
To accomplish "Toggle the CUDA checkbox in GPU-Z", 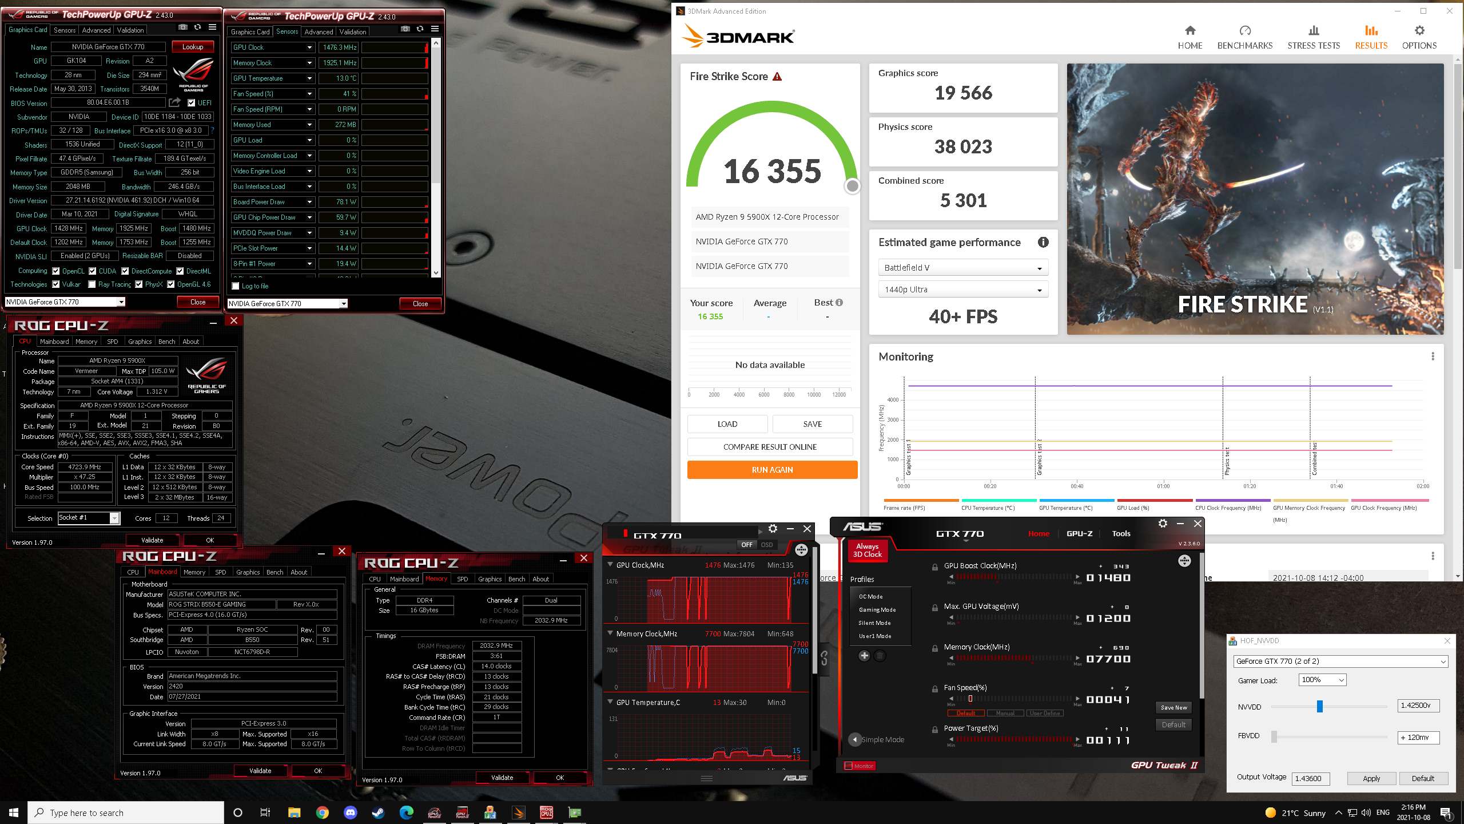I will click(93, 271).
